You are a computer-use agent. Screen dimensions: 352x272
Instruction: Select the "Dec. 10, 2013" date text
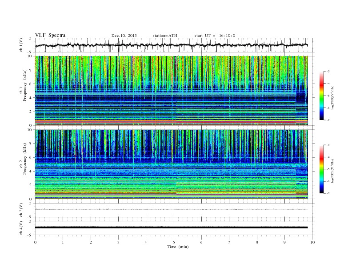pos(124,36)
